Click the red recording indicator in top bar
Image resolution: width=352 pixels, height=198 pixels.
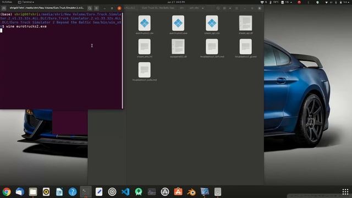(x=299, y=2)
